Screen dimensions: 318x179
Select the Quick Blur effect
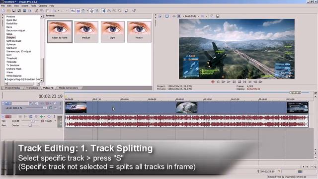click(11, 20)
